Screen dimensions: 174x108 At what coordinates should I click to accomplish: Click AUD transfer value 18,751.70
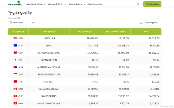[x=124, y=67]
